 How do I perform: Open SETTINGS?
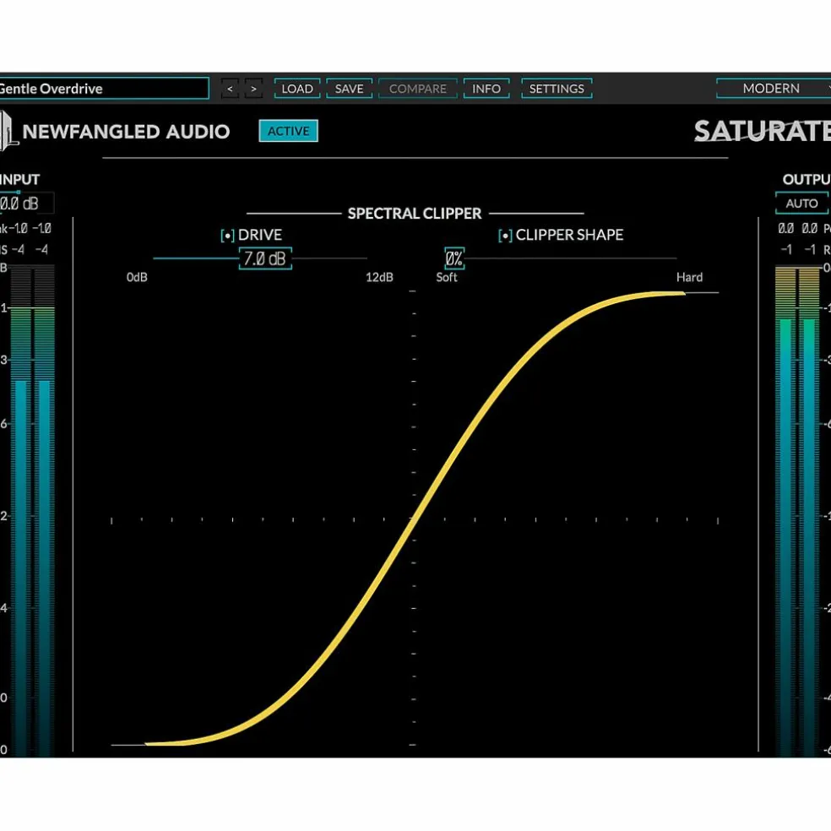pos(557,89)
